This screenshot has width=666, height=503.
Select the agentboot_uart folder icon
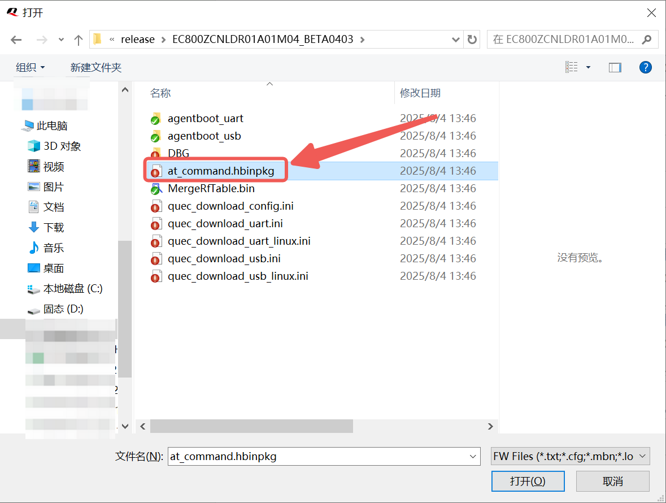click(156, 119)
